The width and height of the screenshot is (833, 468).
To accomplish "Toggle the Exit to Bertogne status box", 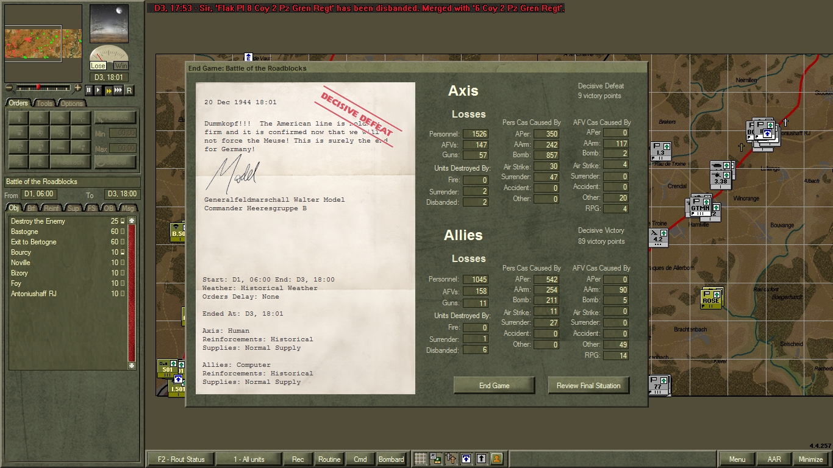I will point(123,242).
